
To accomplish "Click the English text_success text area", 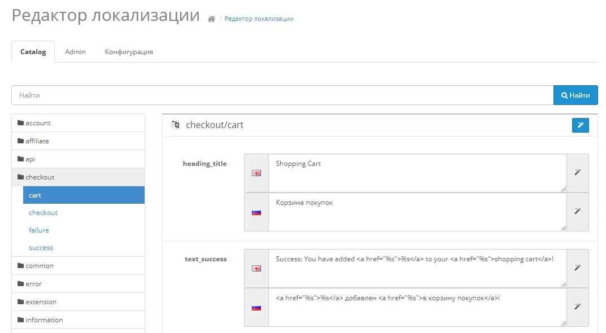I will coord(417,268).
